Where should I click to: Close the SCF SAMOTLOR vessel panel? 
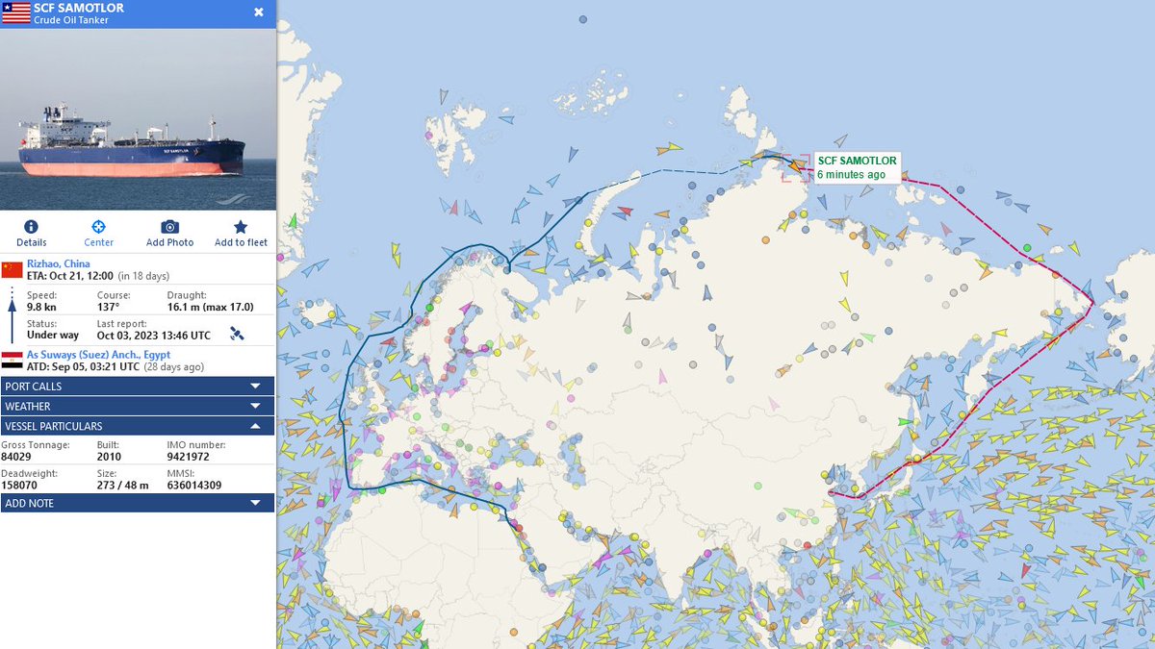pos(259,12)
